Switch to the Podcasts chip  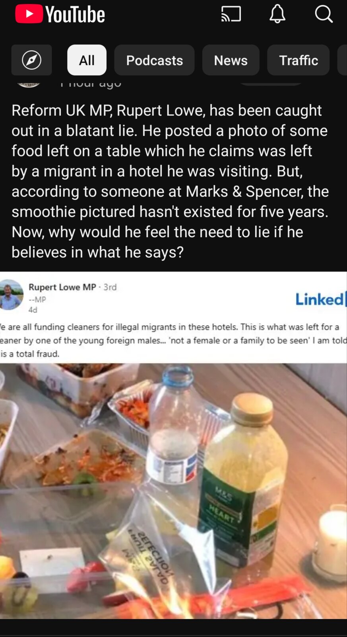click(x=154, y=60)
